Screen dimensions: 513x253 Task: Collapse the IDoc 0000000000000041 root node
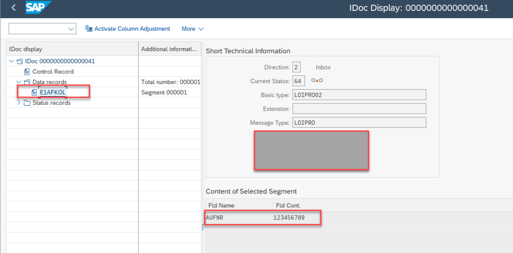click(12, 61)
